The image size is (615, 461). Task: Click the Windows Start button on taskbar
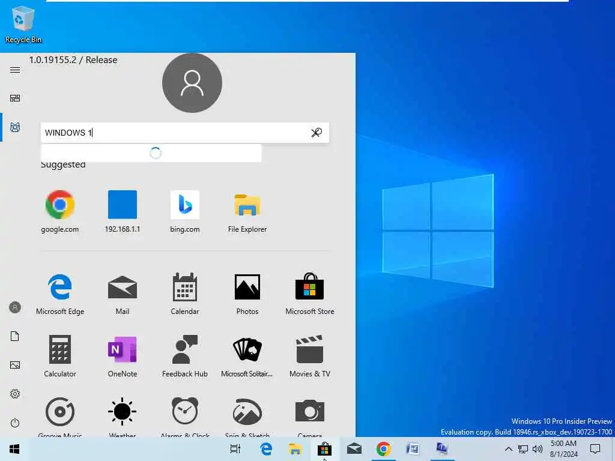click(x=14, y=449)
